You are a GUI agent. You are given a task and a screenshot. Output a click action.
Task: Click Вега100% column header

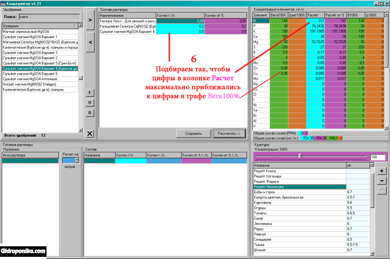click(x=279, y=15)
